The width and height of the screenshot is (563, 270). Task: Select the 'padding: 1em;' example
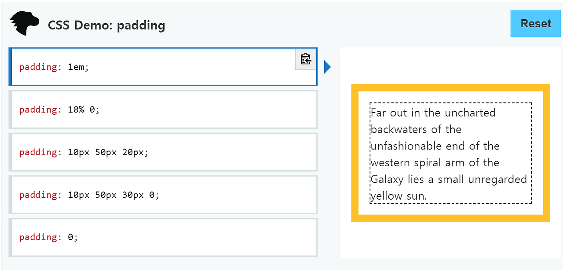[163, 67]
